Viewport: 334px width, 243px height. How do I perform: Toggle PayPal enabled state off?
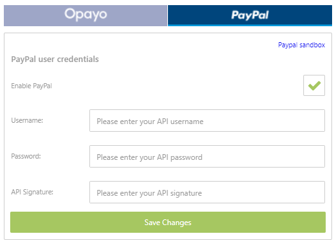(x=314, y=85)
